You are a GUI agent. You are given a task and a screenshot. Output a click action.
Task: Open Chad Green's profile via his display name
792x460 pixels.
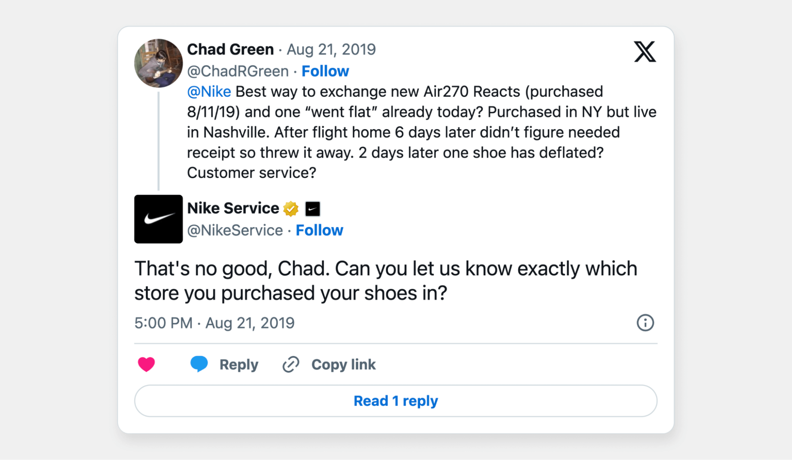(231, 49)
